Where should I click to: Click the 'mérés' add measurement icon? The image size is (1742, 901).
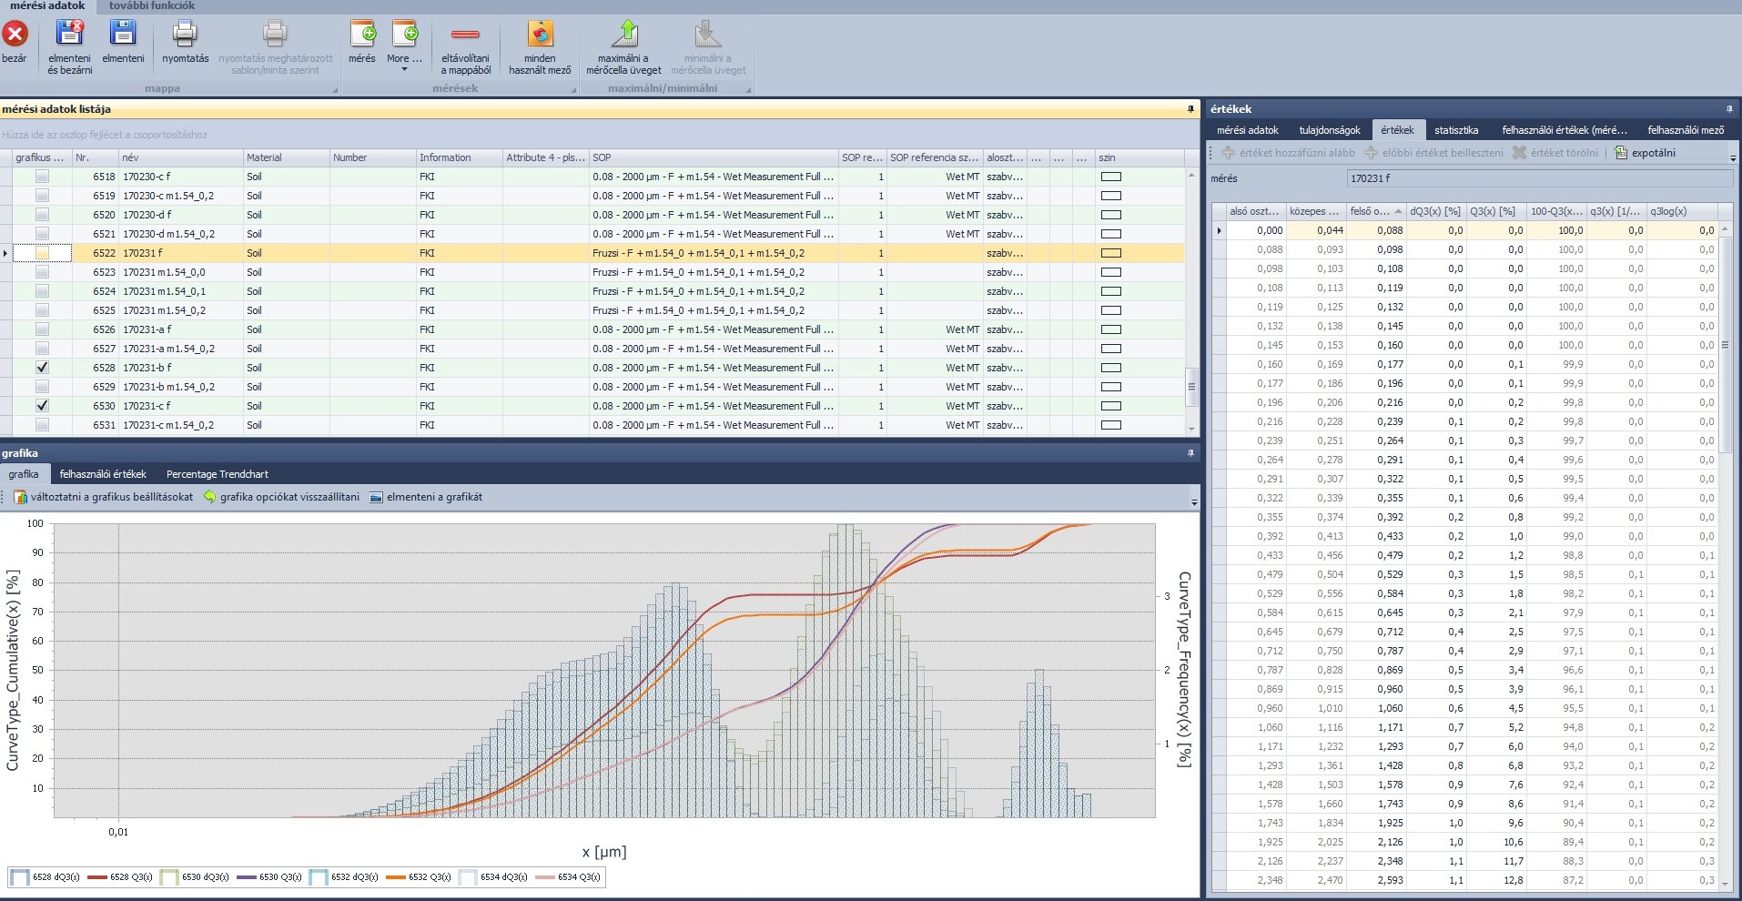point(362,35)
